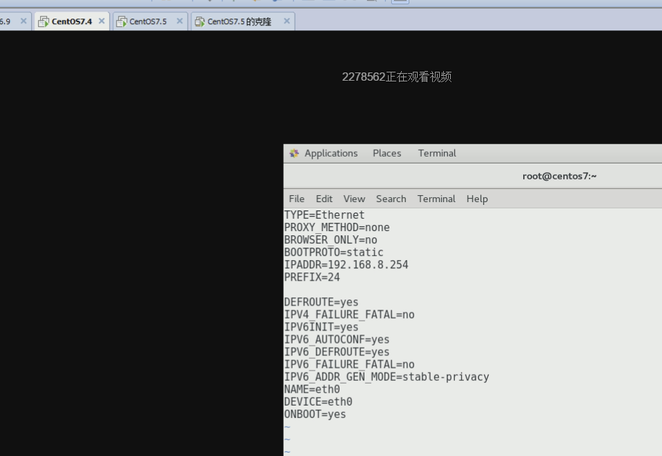Image resolution: width=662 pixels, height=456 pixels.
Task: Click the DEFROUTE=yes line
Action: (x=321, y=302)
